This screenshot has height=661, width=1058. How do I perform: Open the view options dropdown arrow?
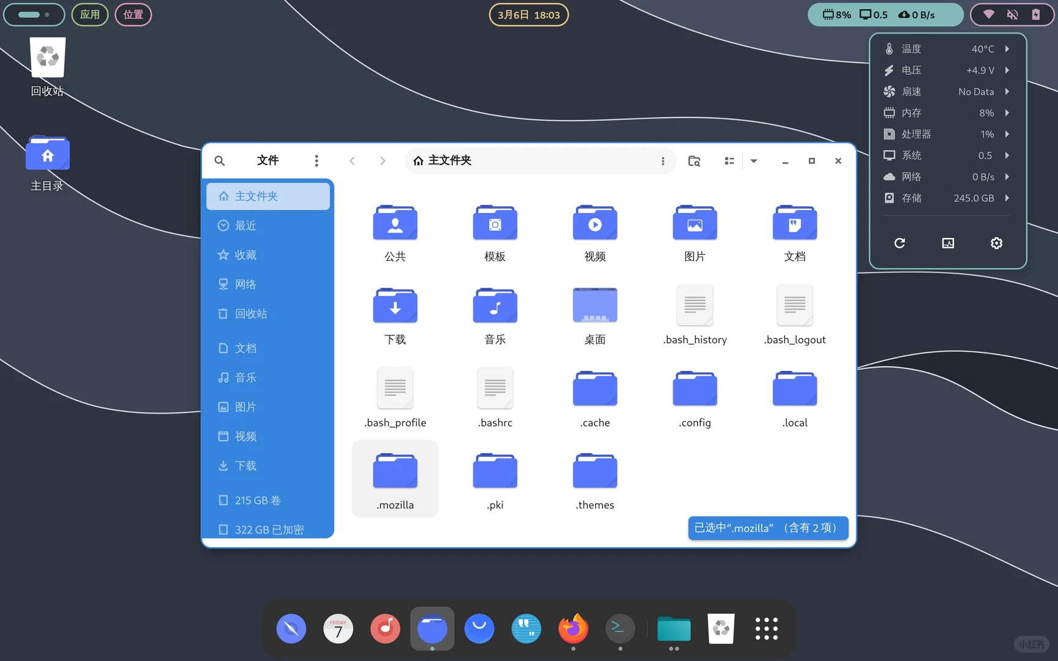point(753,160)
